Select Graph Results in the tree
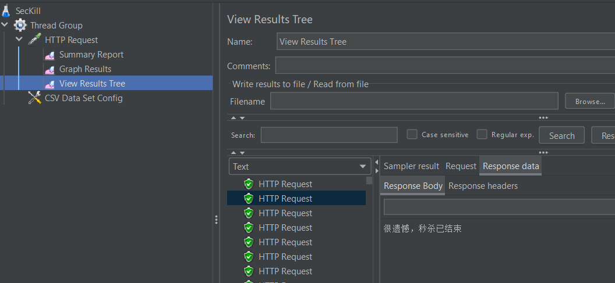 pyautogui.click(x=85, y=69)
